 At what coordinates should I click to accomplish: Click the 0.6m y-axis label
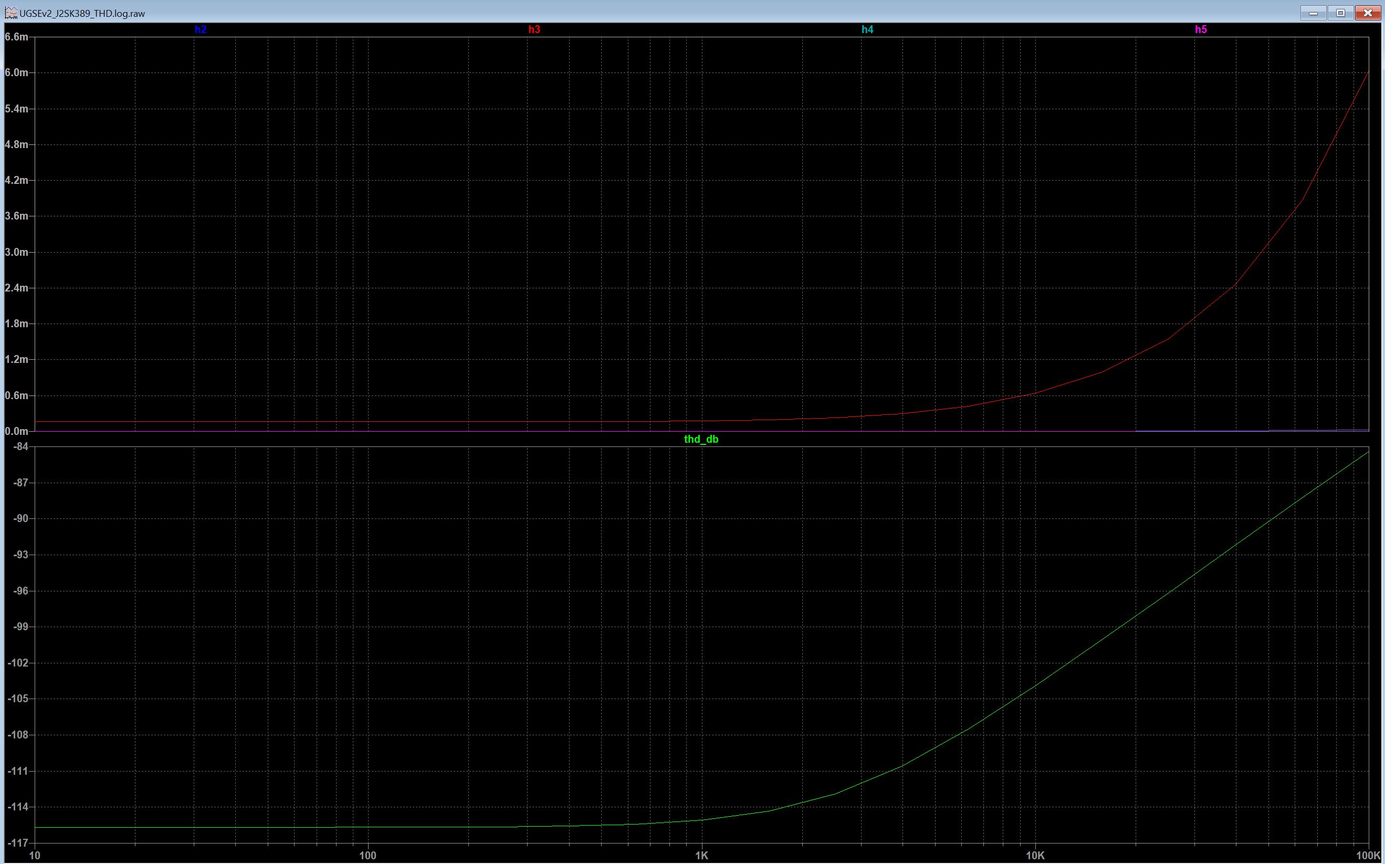[x=16, y=395]
